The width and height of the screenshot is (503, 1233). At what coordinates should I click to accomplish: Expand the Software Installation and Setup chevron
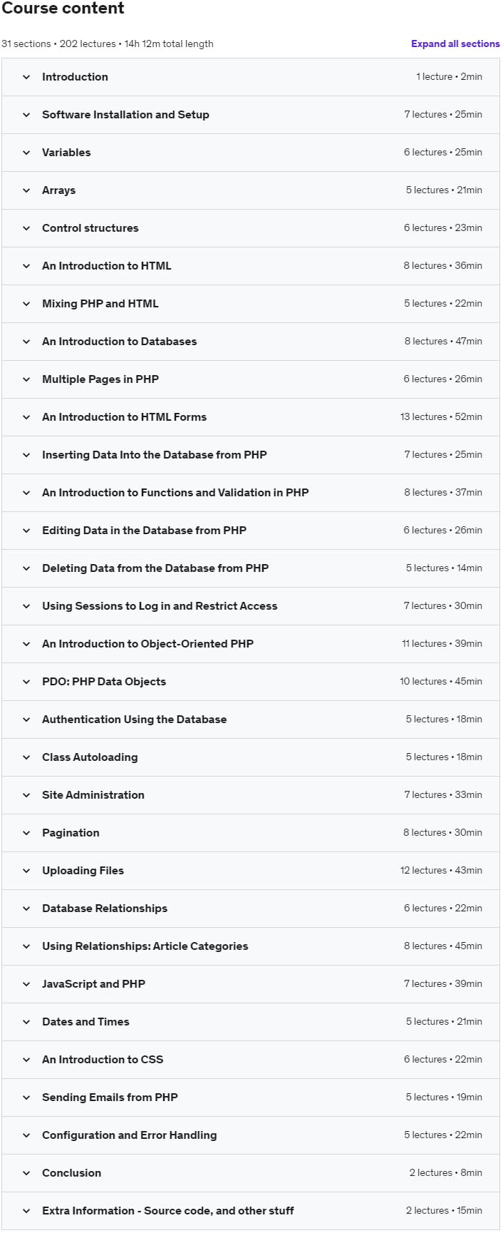(x=26, y=115)
